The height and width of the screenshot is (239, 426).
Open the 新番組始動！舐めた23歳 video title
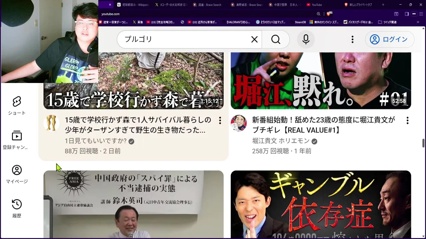click(323, 125)
